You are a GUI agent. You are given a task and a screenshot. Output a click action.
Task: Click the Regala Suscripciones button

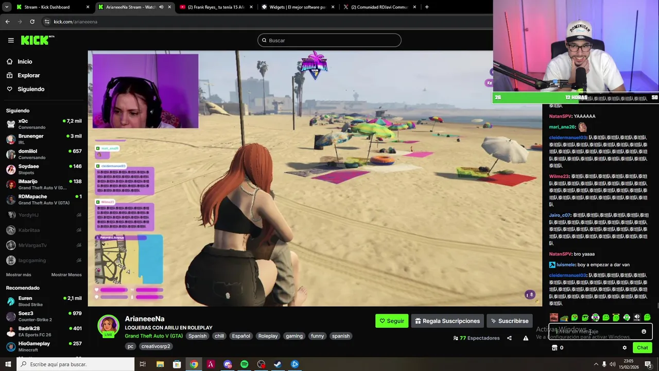pyautogui.click(x=447, y=321)
